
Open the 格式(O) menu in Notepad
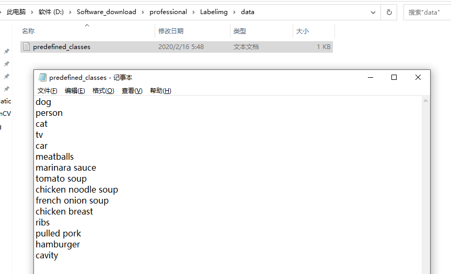click(103, 91)
